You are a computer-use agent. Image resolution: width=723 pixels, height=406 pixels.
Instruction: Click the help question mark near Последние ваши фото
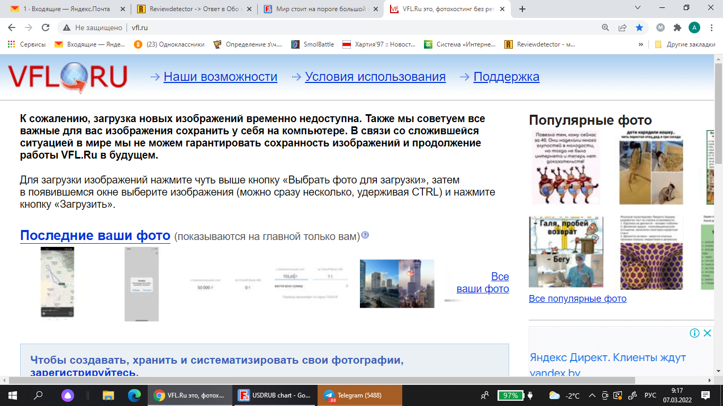click(x=365, y=235)
